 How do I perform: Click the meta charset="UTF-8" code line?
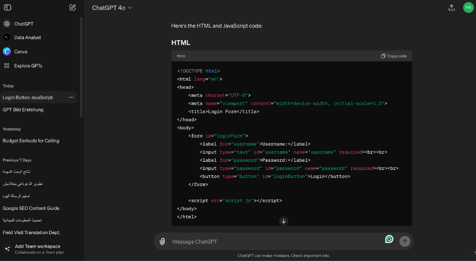(x=219, y=95)
